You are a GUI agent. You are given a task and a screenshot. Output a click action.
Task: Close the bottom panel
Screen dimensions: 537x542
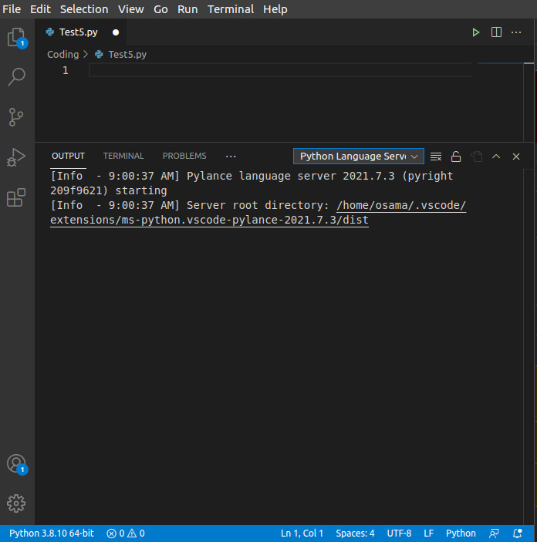[516, 157]
